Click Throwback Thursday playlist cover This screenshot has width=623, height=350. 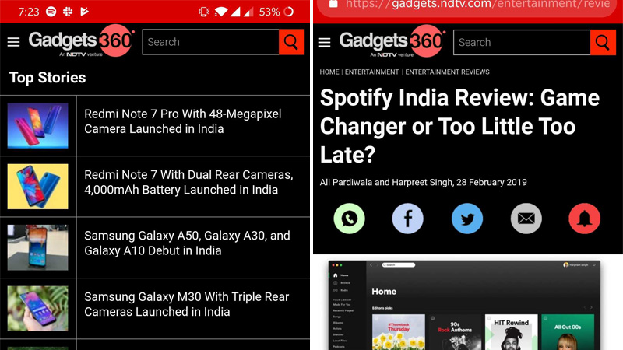(399, 332)
